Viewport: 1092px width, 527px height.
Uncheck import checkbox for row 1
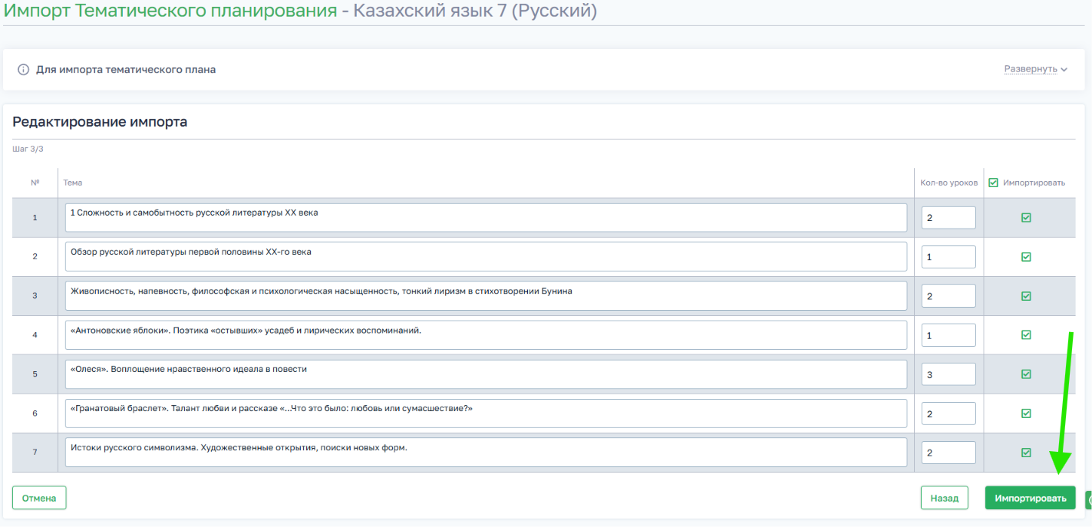click(1026, 218)
